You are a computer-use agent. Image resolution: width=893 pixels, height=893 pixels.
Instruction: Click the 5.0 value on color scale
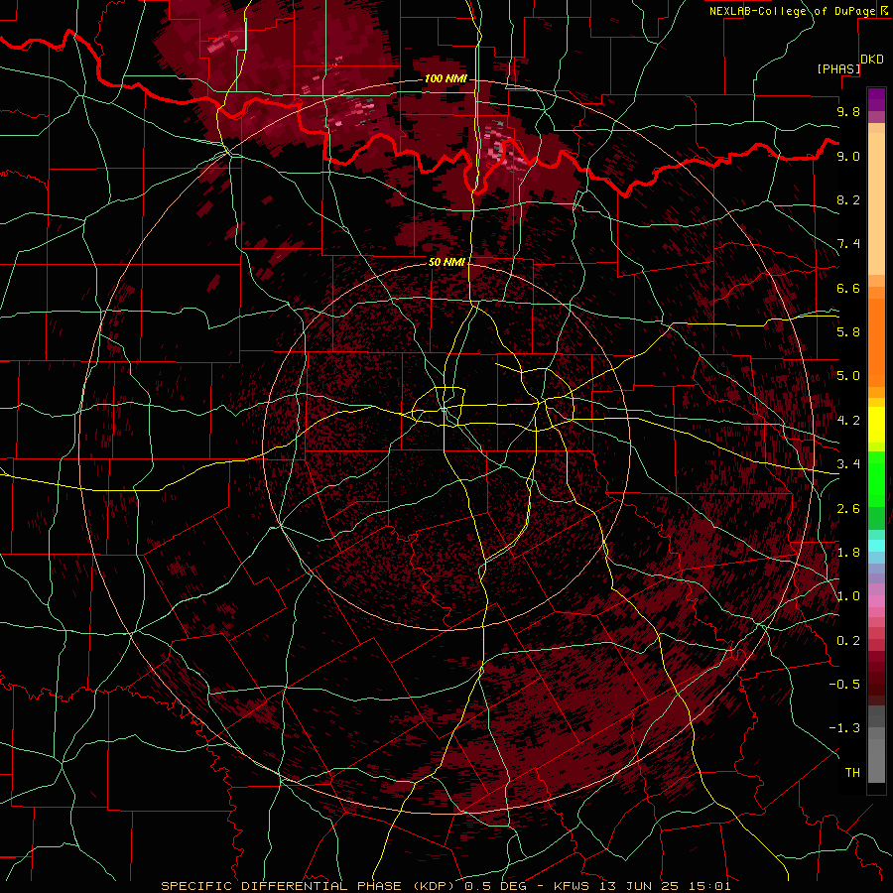click(x=848, y=376)
